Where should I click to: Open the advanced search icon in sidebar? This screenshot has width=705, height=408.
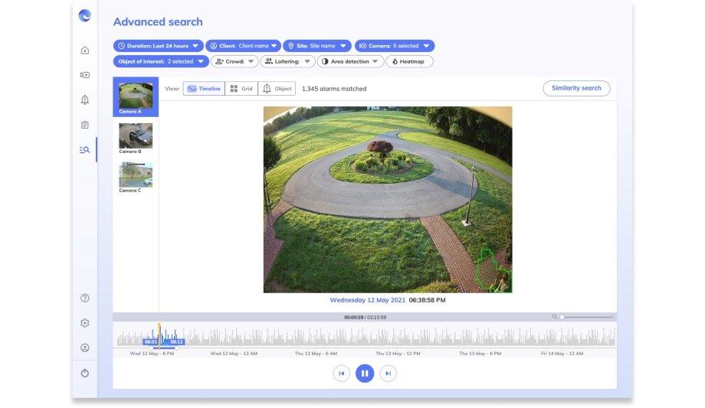coord(84,150)
